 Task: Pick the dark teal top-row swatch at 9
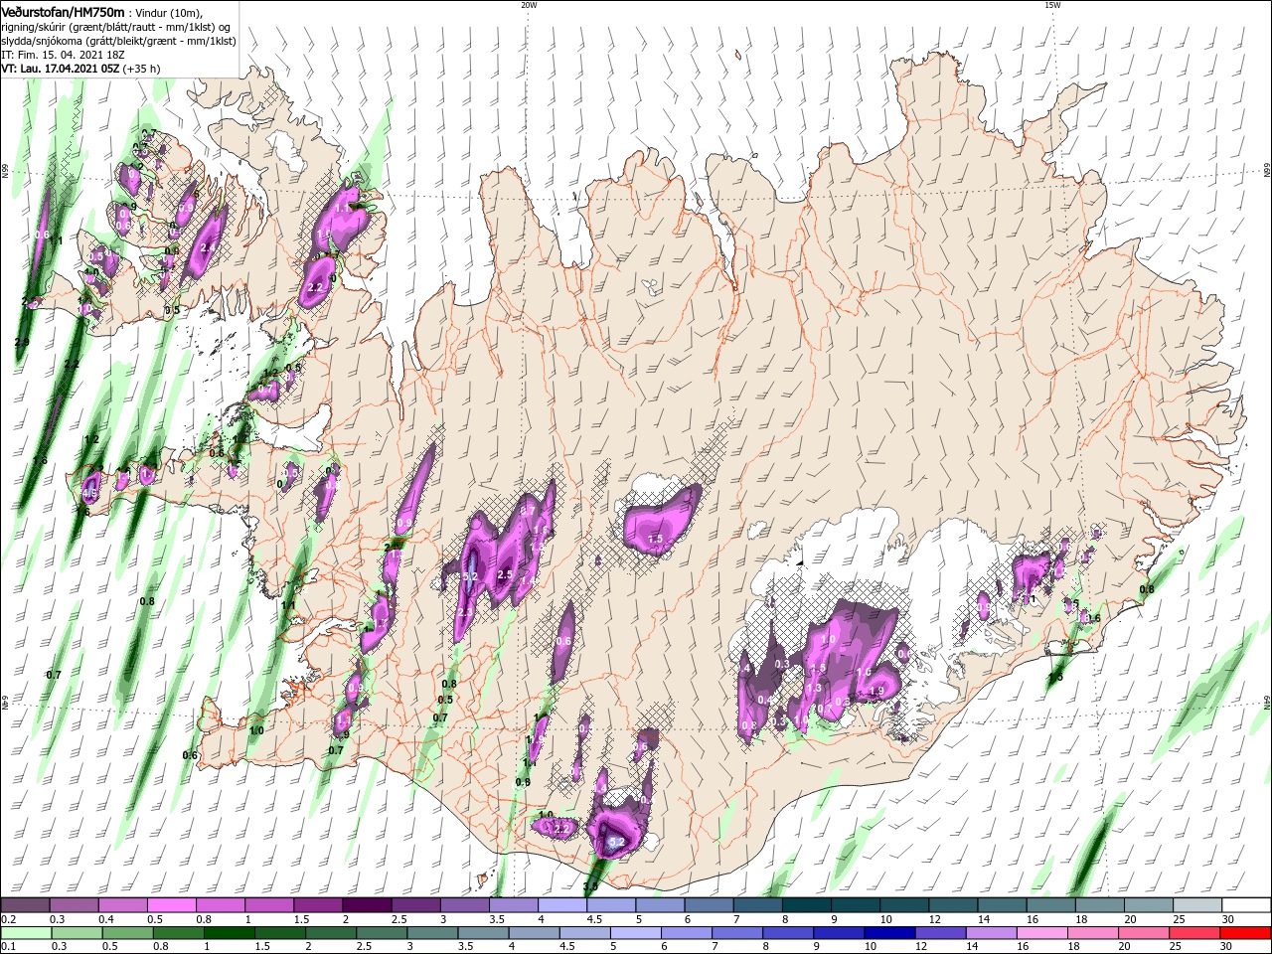[x=856, y=905]
